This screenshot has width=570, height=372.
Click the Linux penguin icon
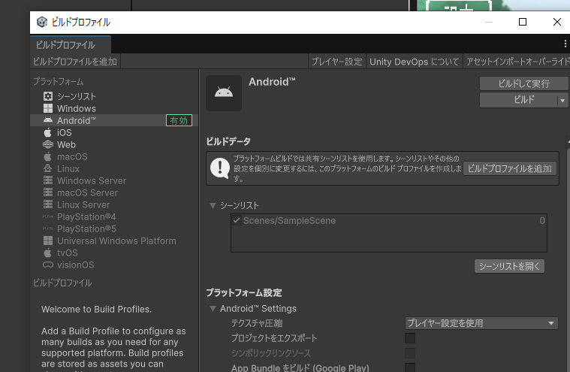pyautogui.click(x=48, y=168)
